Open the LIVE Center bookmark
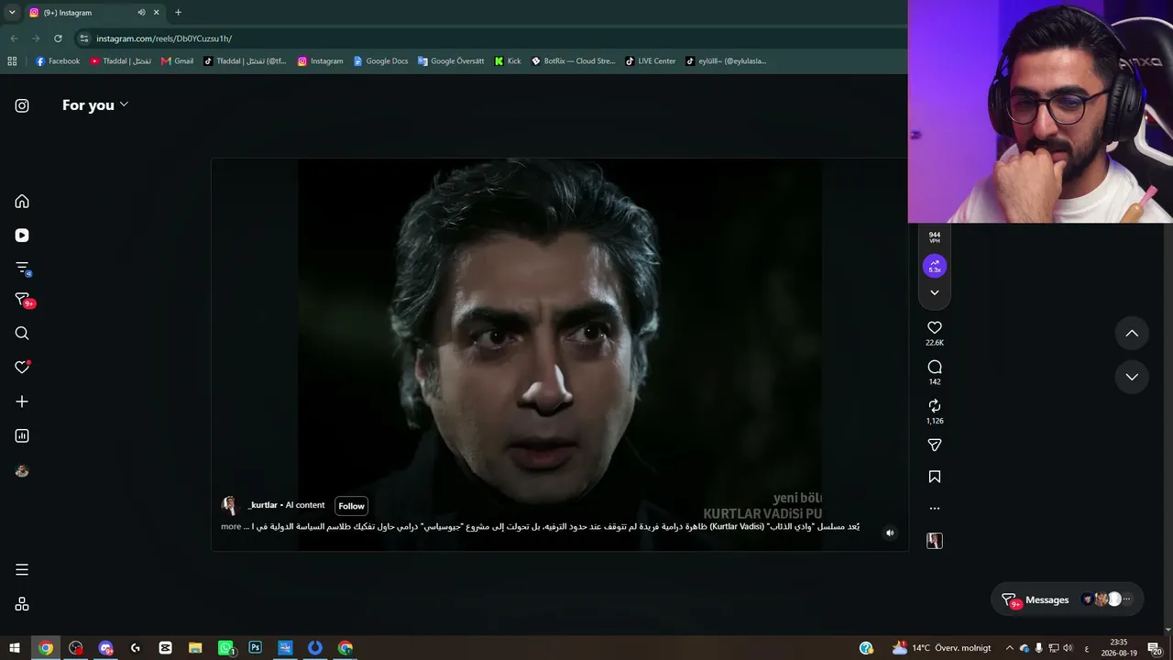Image resolution: width=1173 pixels, height=660 pixels. pos(651,61)
